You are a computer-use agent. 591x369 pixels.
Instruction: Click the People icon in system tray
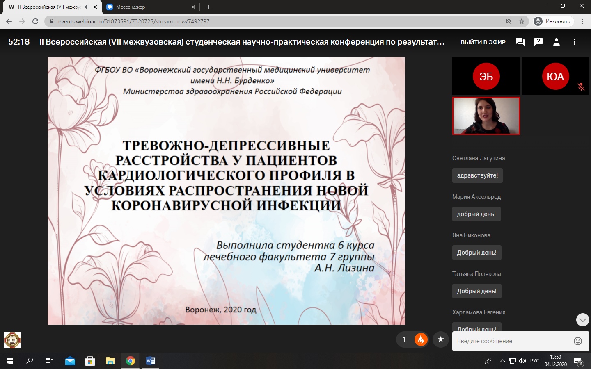click(488, 361)
